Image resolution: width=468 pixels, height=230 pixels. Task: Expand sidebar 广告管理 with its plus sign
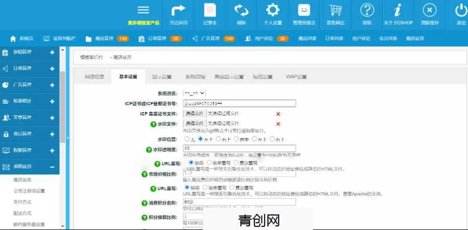tap(52, 85)
